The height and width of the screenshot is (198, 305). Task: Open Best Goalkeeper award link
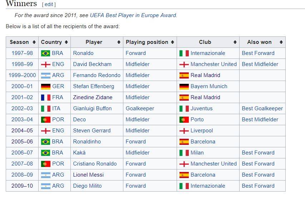point(262,108)
